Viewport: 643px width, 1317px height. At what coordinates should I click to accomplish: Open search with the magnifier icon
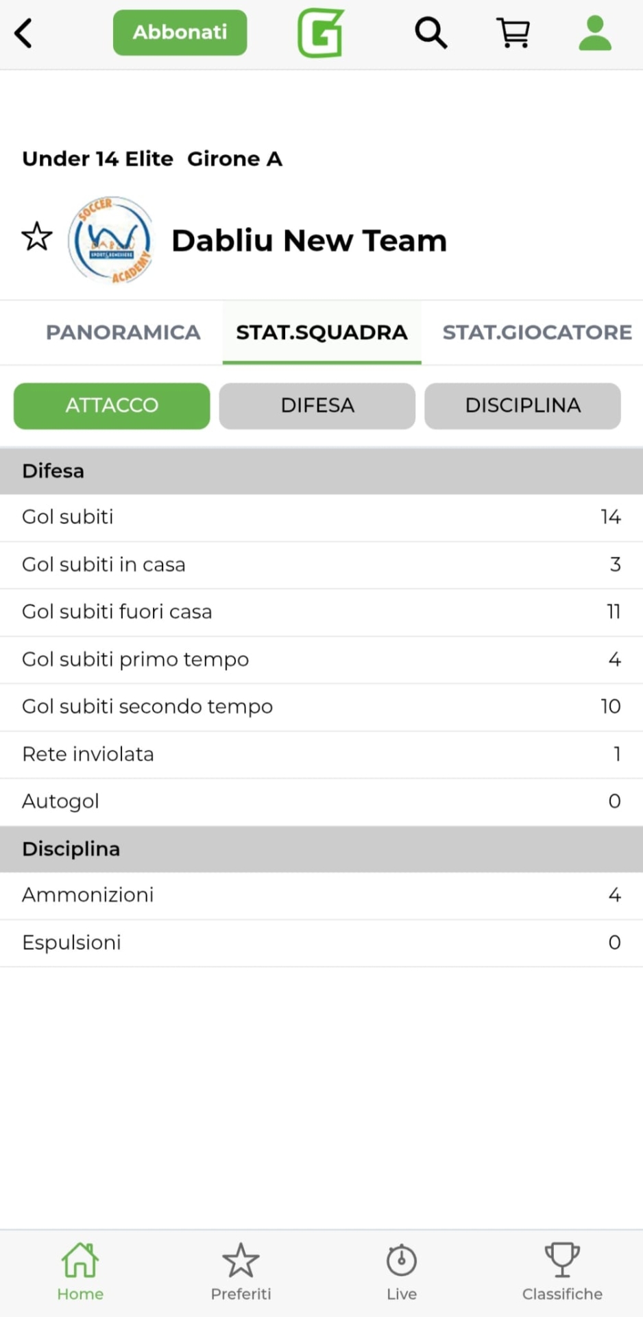pos(430,33)
